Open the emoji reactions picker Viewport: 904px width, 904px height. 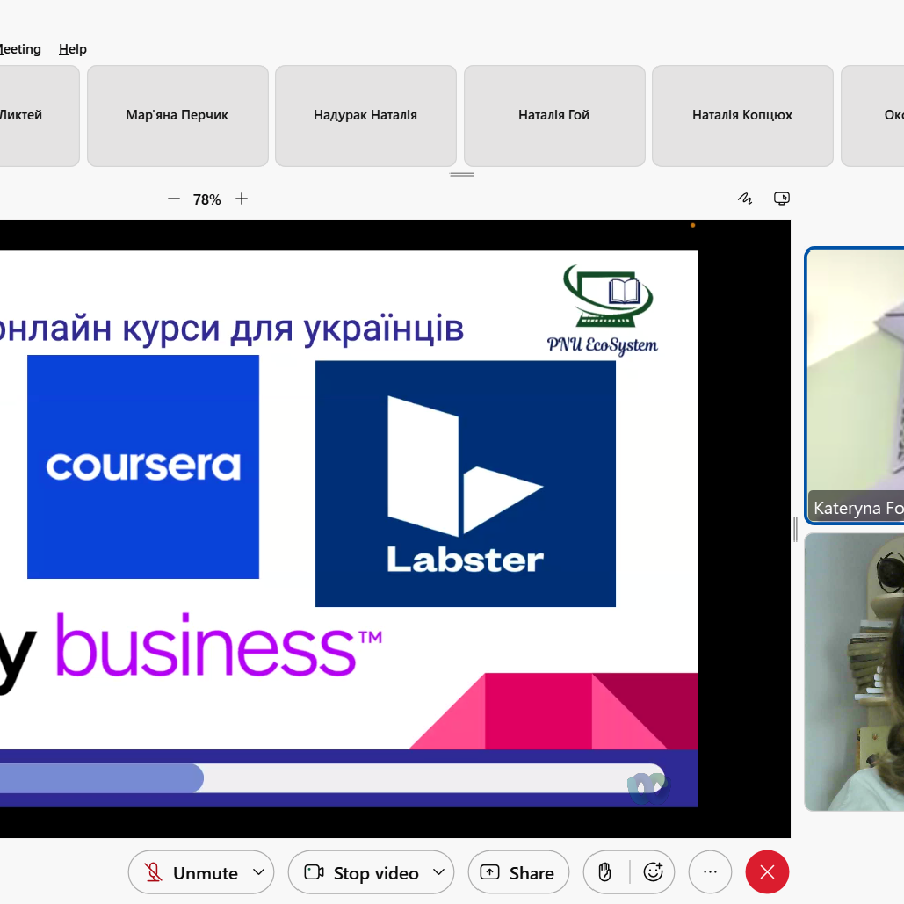(x=653, y=872)
